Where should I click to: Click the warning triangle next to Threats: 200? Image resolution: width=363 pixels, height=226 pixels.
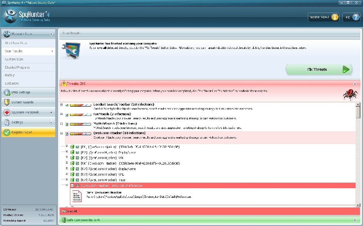[64, 84]
